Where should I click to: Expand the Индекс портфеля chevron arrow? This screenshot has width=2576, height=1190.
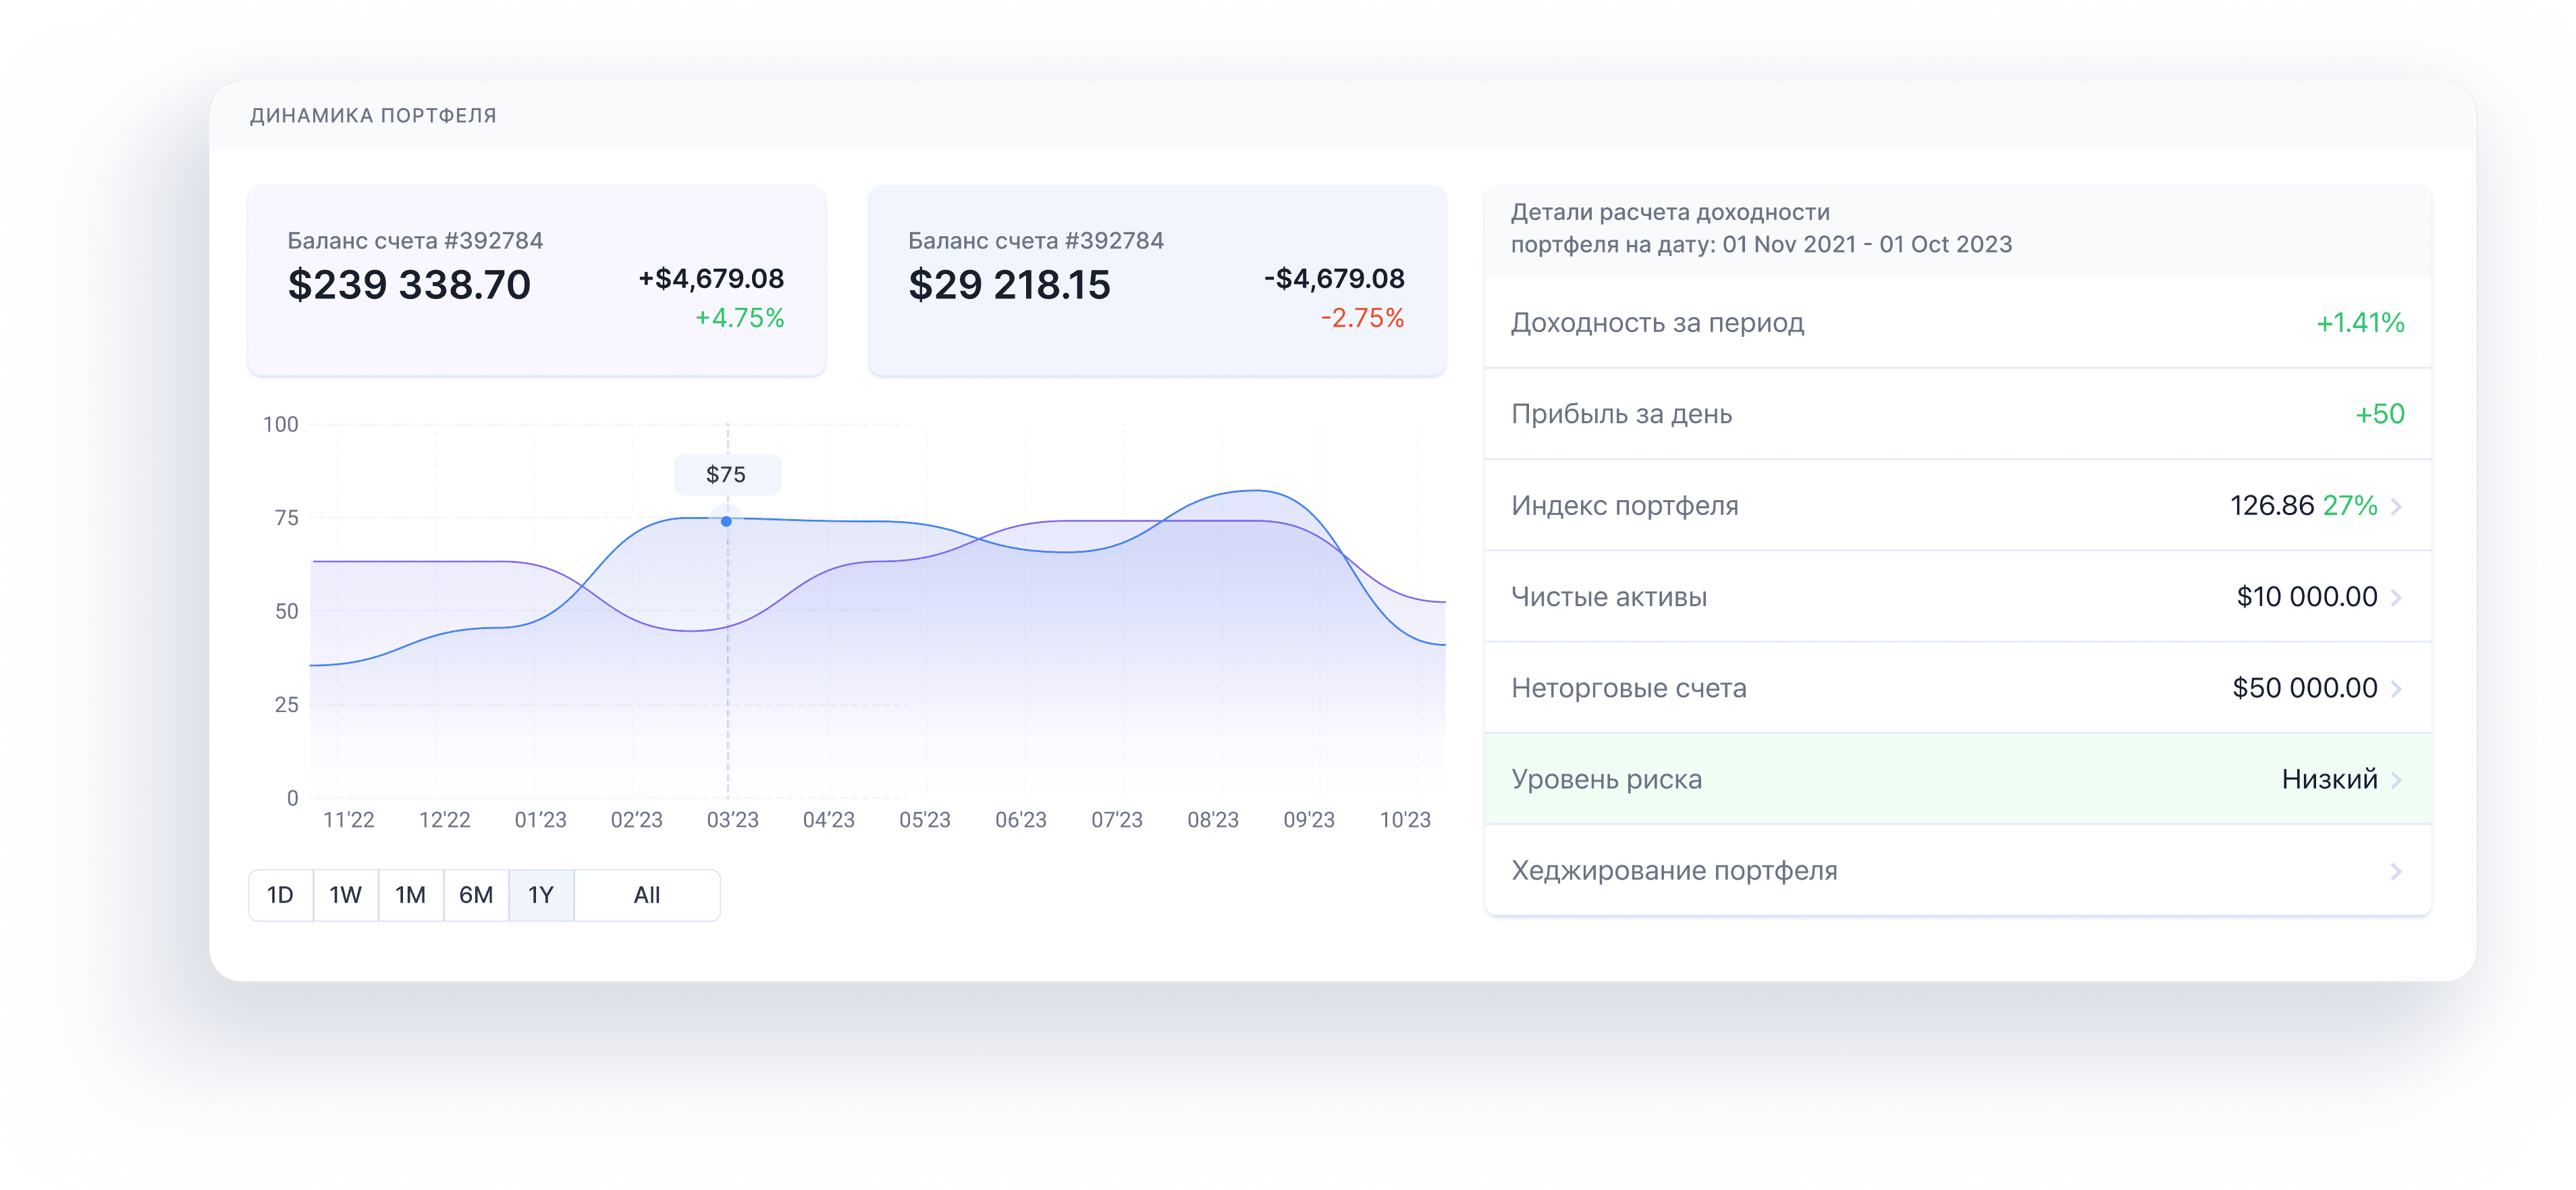2396,506
